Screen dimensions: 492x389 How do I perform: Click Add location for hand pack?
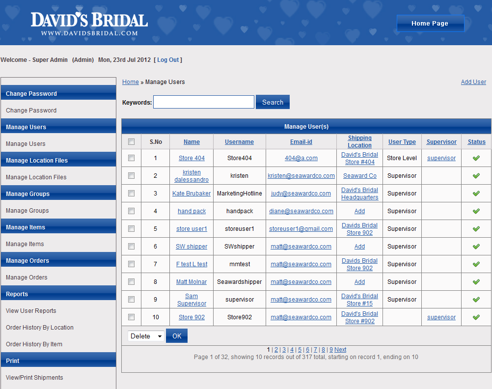click(x=359, y=211)
